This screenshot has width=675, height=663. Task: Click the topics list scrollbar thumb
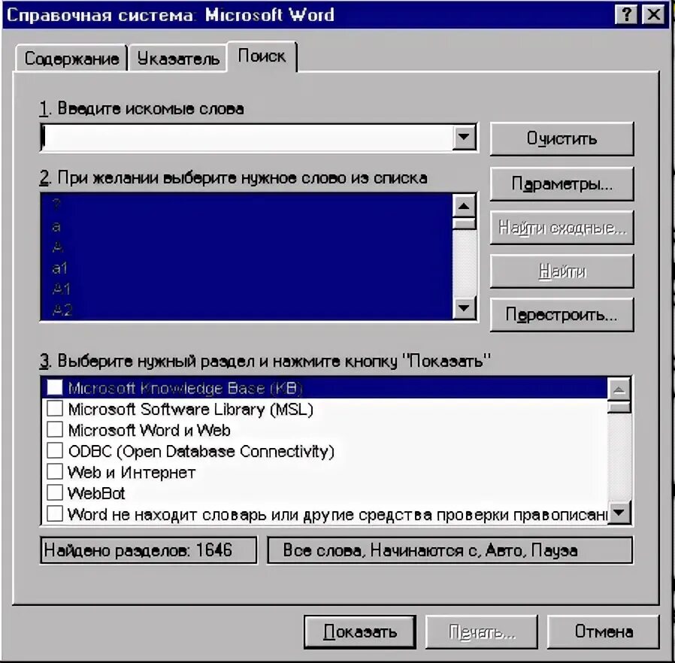[619, 407]
